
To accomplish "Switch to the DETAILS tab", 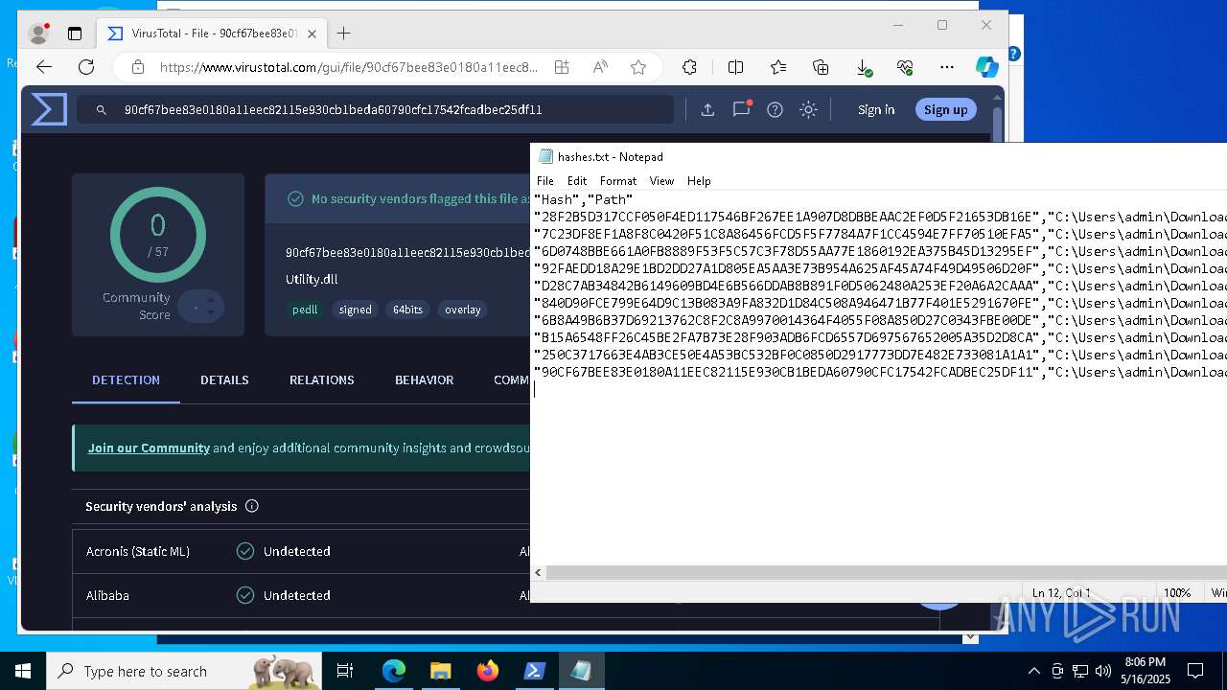I will (224, 379).
